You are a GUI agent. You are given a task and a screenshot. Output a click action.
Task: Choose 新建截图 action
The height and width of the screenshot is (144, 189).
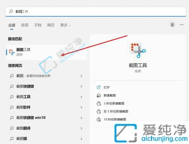click(110, 95)
